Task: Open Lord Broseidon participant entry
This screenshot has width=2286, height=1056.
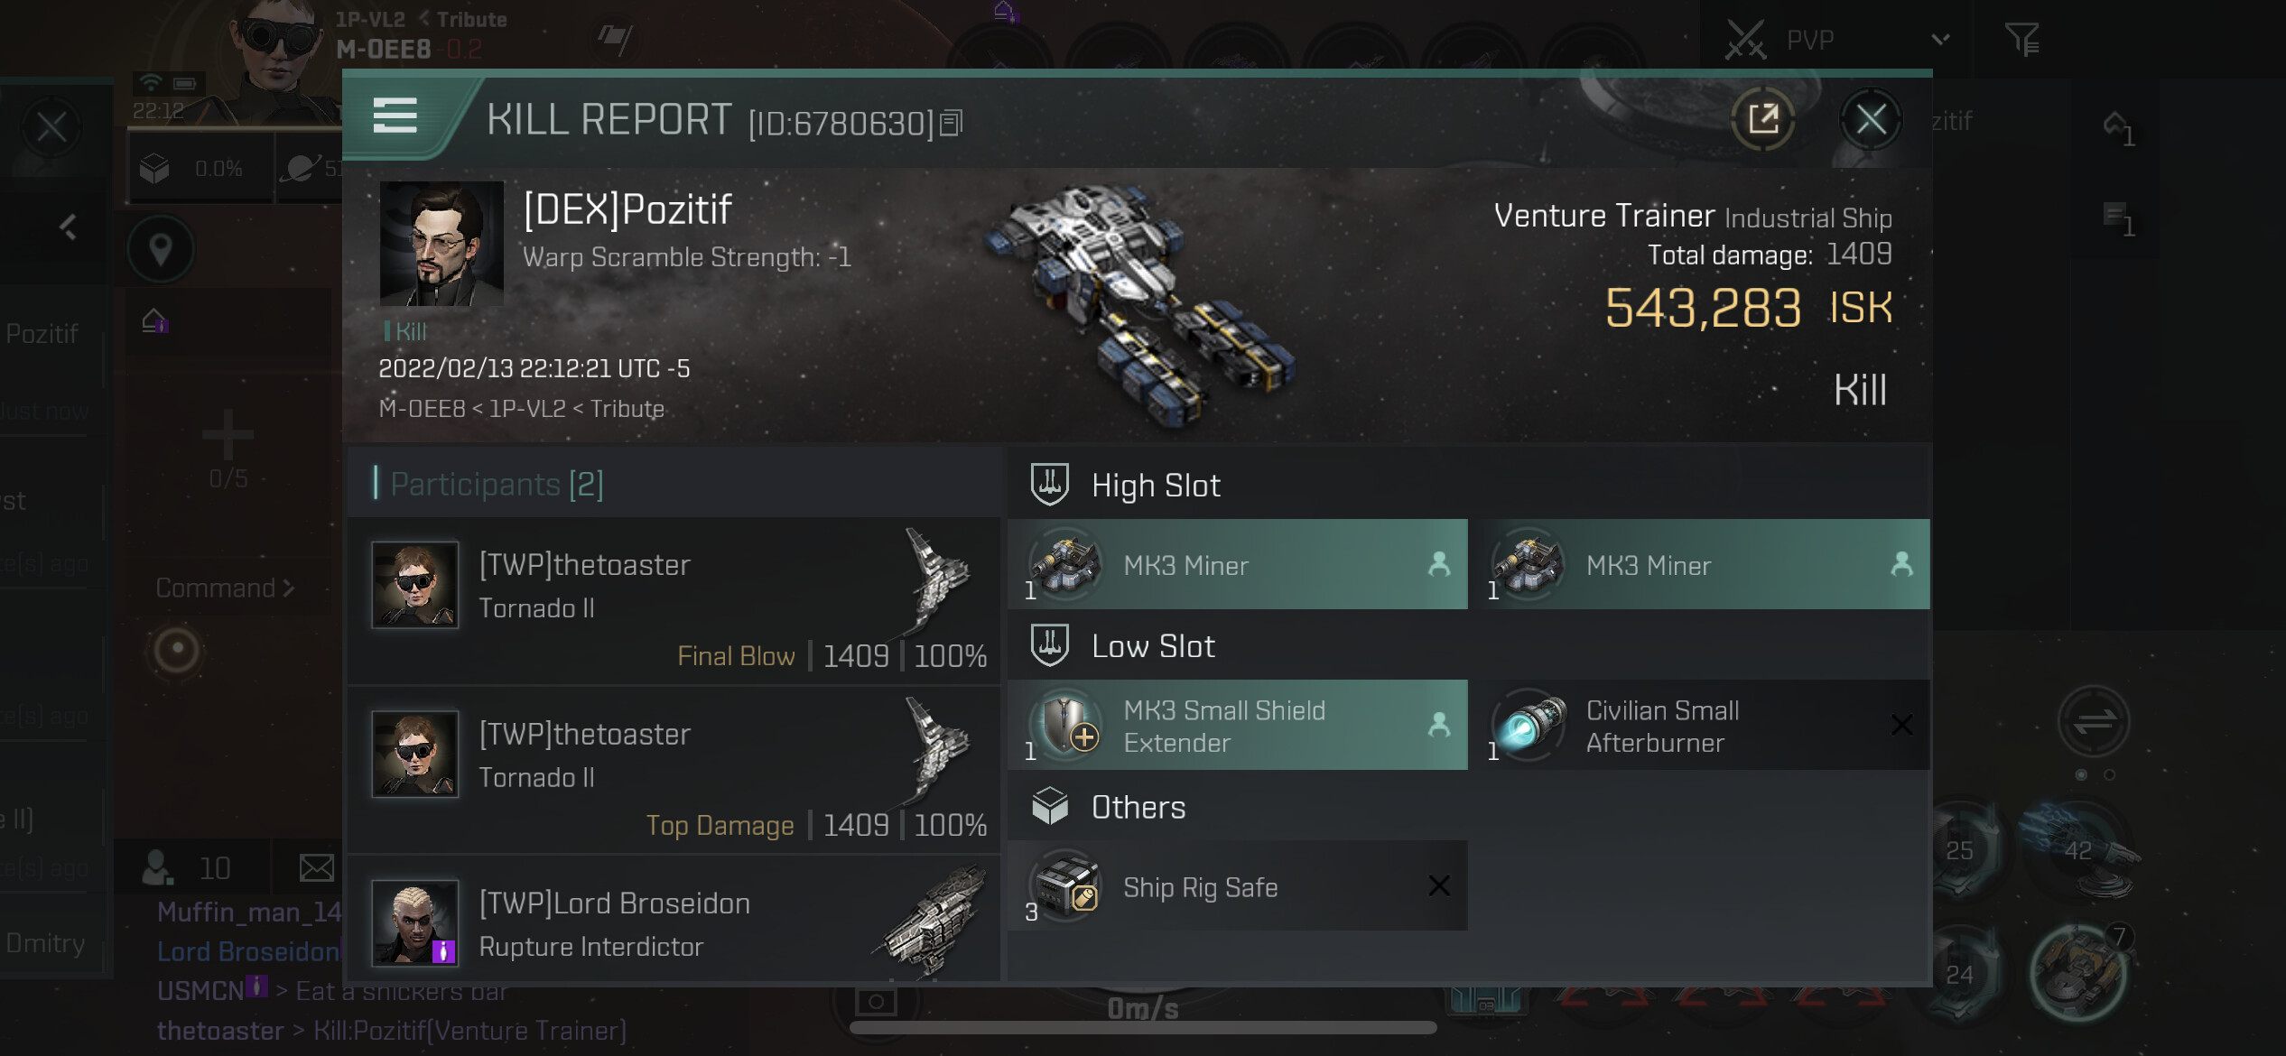Action: pos(674,922)
